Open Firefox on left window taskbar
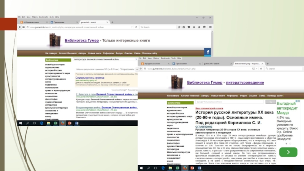This screenshot has width=304, height=171. click(x=63, y=123)
